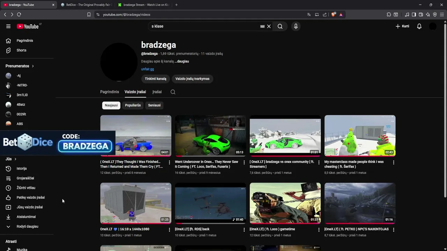The image size is (447, 251).
Task: Go back in browser history
Action: pos(5,14)
